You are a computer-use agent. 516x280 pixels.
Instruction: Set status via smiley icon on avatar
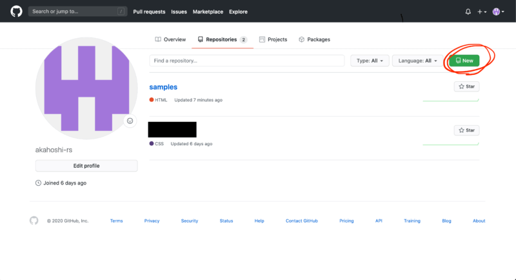pos(130,121)
